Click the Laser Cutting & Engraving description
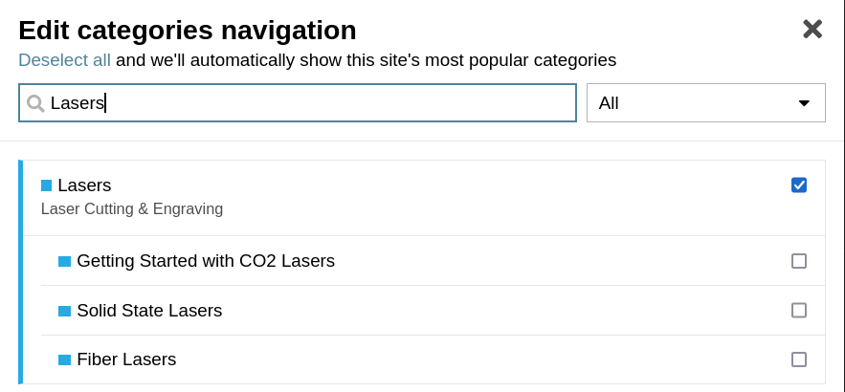Image resolution: width=845 pixels, height=392 pixels. pyautogui.click(x=132, y=208)
